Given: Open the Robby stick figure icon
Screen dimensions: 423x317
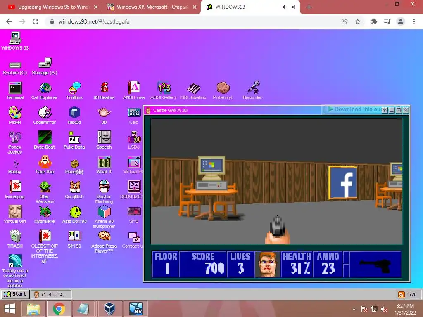Looking at the screenshot, I should (15, 167).
